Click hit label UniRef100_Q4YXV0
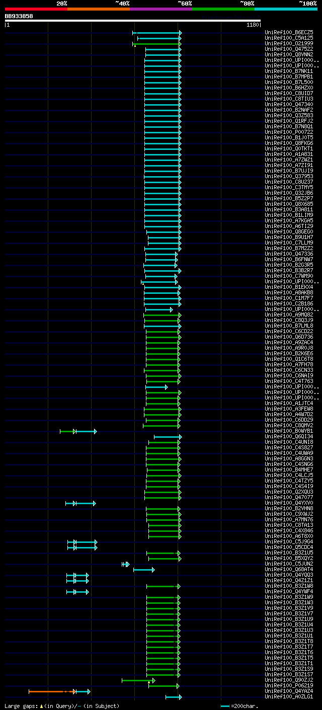This screenshot has height=710, width=322. (289, 503)
